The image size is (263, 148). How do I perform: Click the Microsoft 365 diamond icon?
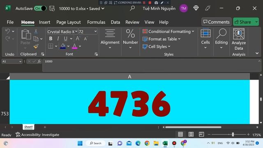point(196,8)
